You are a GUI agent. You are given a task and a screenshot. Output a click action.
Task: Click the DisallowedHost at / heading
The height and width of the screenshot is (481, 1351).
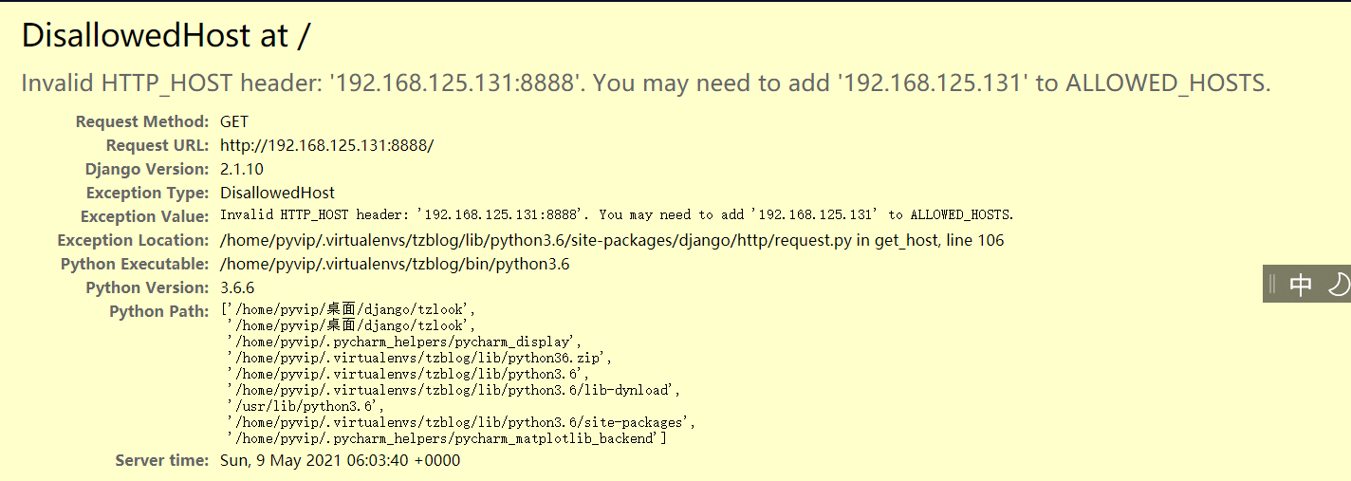[x=166, y=36]
